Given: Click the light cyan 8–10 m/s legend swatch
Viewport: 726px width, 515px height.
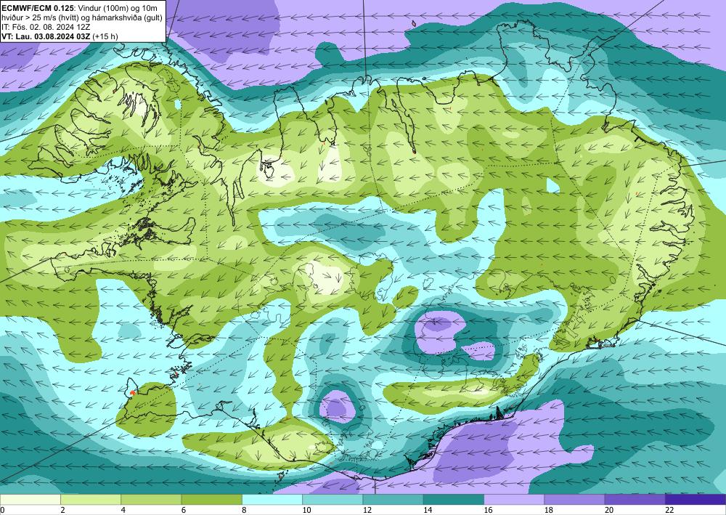Looking at the screenshot, I should [x=272, y=499].
